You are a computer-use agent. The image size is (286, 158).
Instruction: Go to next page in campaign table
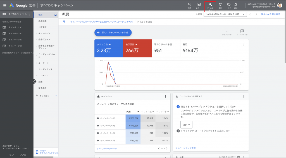point(166,149)
